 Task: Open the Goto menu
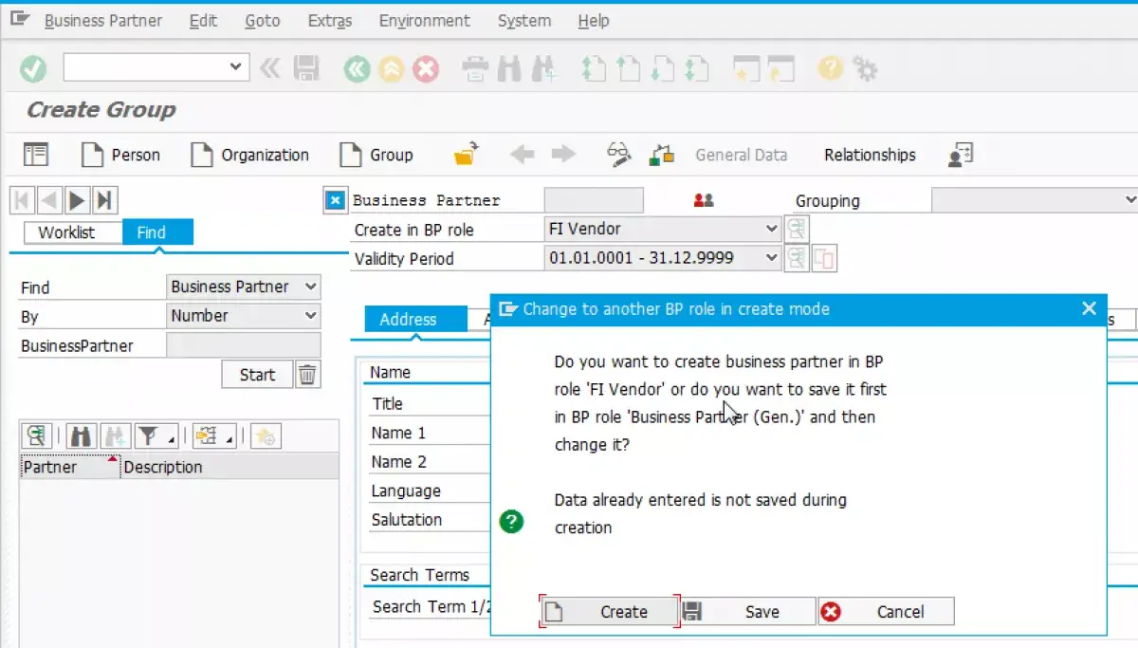tap(263, 21)
